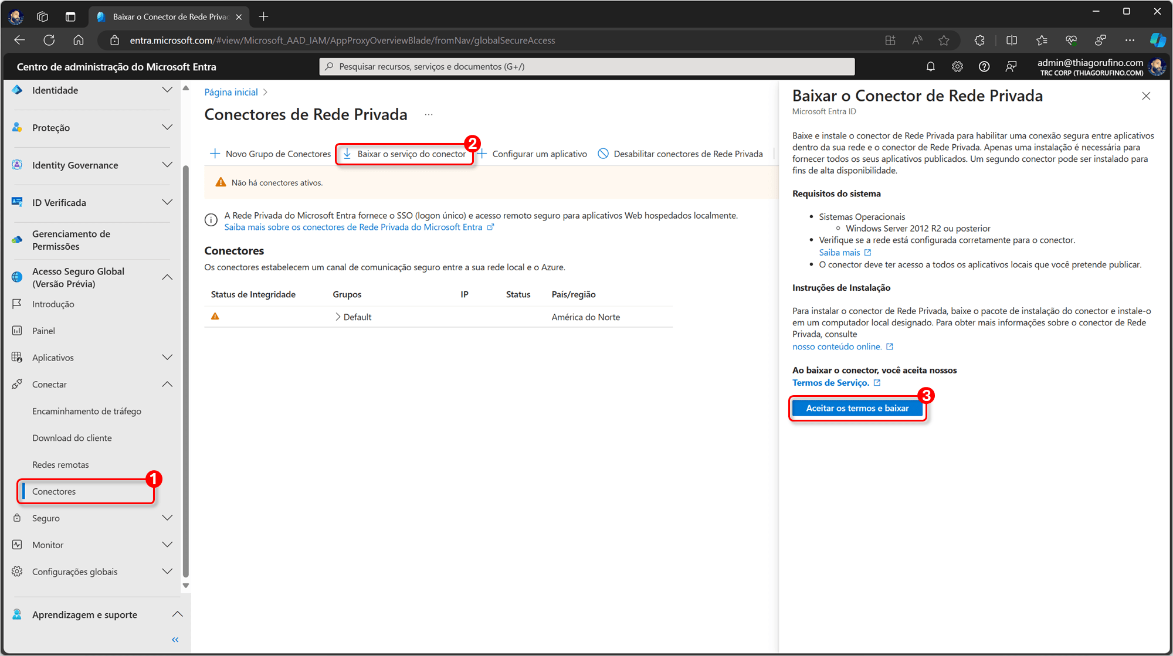The width and height of the screenshot is (1173, 656).
Task: Click the Grupos column header
Action: click(x=347, y=295)
